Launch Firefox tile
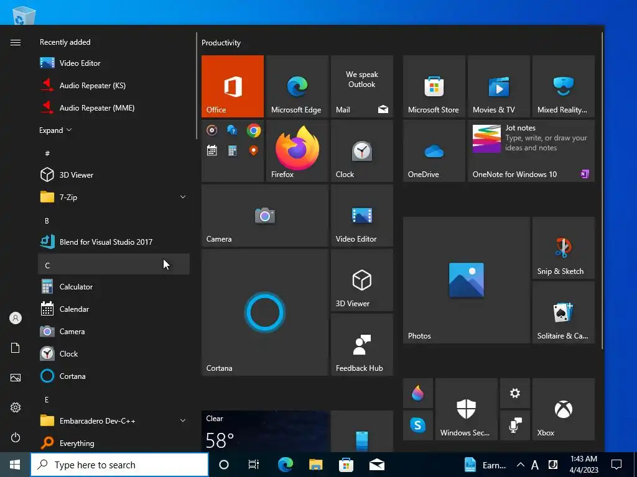The image size is (637, 477). 297,151
